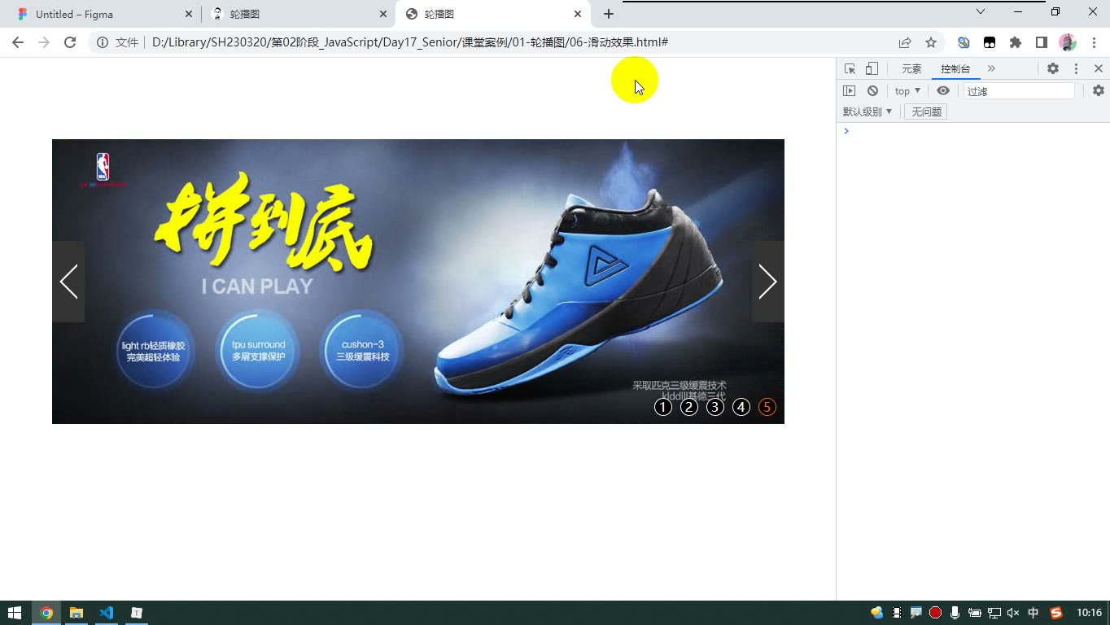Open the Chrome extensions puzzle menu
The height and width of the screenshot is (625, 1110).
(x=1016, y=42)
